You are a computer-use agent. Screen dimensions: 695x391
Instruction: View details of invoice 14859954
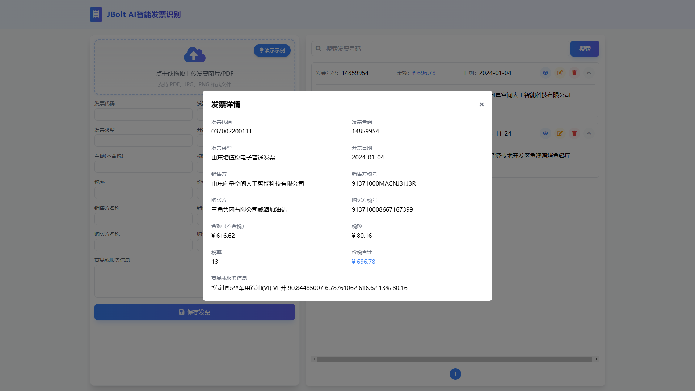(x=545, y=73)
